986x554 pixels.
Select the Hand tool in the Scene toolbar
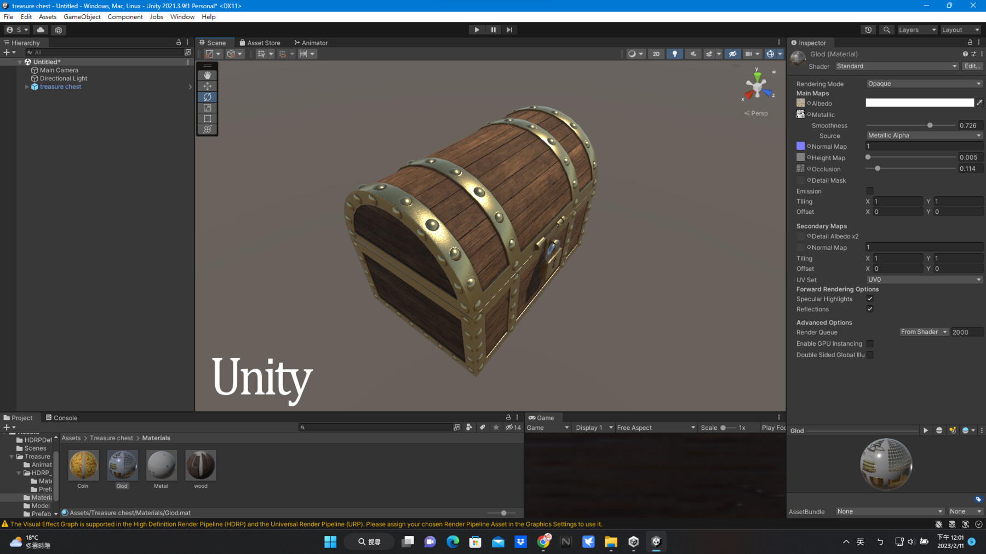point(208,75)
